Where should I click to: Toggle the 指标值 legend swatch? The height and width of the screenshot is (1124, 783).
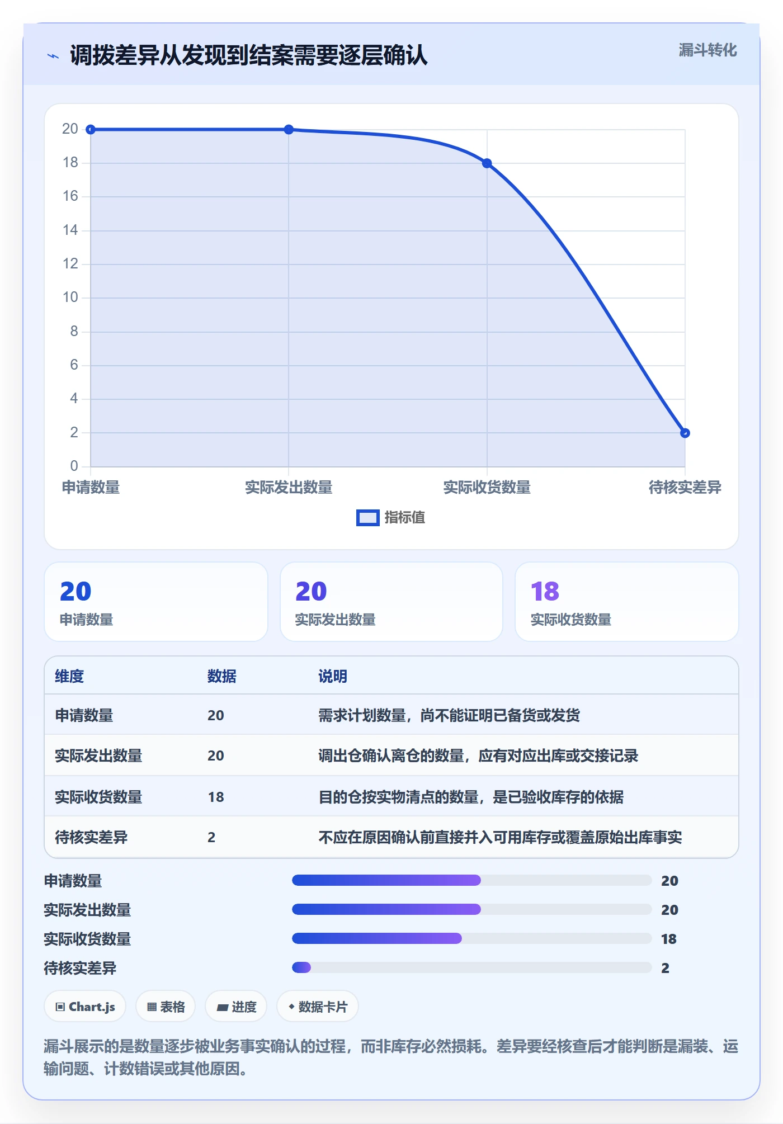pos(367,518)
